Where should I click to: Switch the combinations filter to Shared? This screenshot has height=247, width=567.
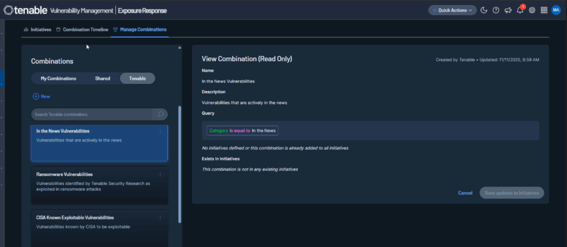click(x=102, y=78)
